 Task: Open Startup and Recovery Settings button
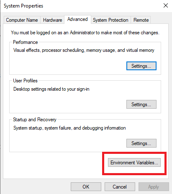point(141,143)
